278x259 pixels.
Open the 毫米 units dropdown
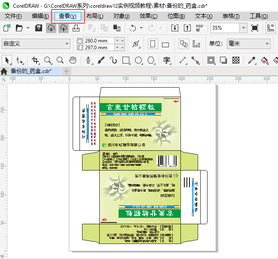click(x=249, y=44)
